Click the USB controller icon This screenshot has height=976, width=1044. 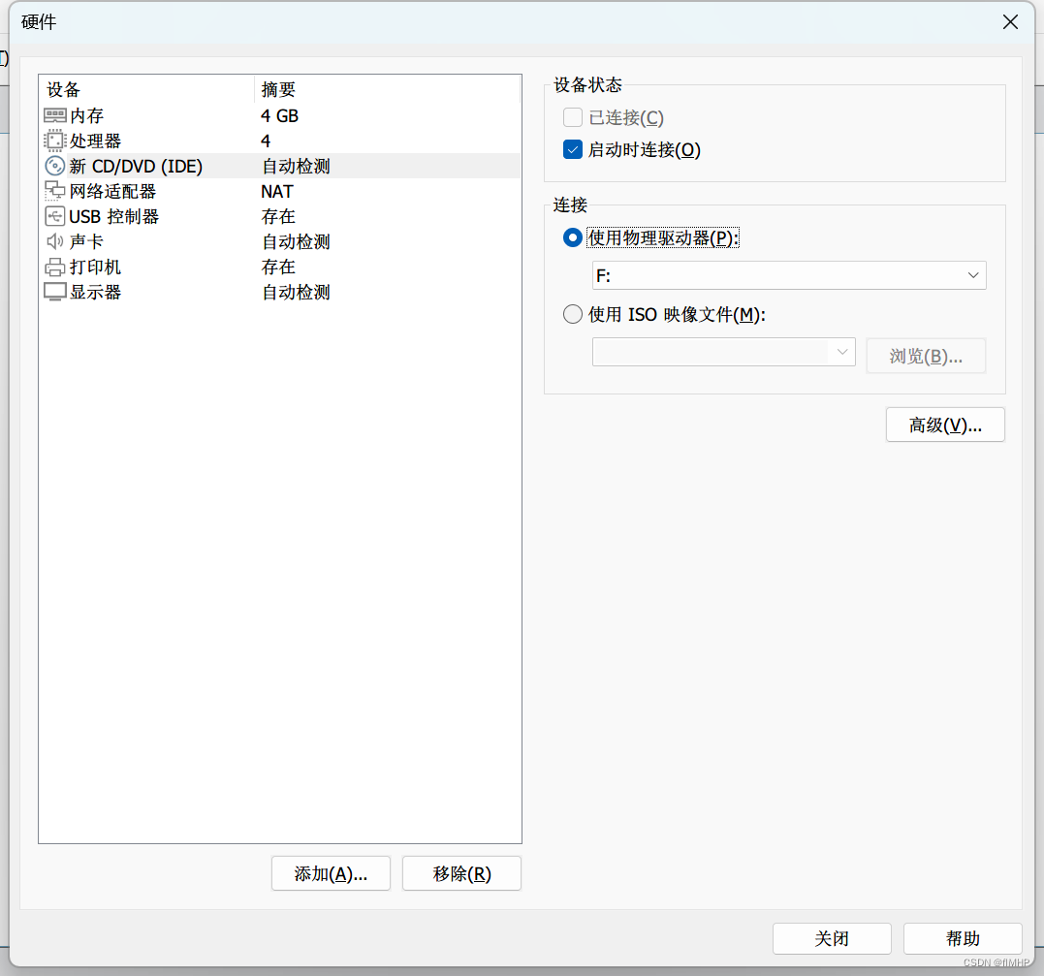point(55,217)
